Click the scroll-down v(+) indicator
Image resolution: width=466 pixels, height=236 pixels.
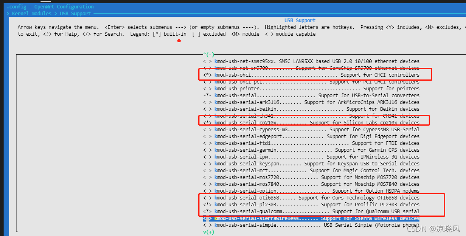click(209, 232)
